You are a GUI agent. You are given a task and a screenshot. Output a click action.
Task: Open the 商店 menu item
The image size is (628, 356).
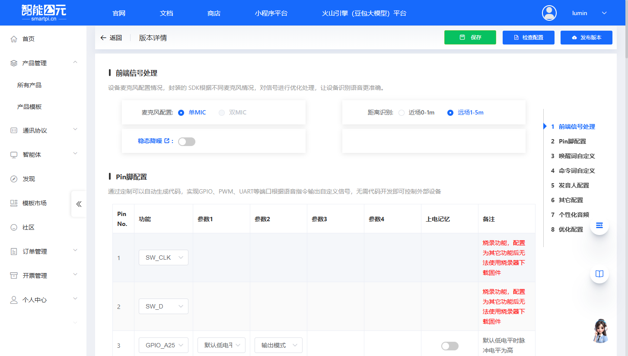[214, 13]
